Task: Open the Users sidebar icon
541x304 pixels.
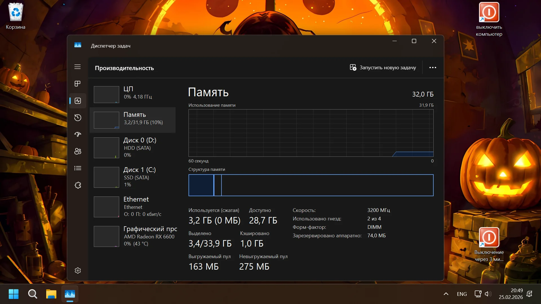Action: [x=78, y=151]
